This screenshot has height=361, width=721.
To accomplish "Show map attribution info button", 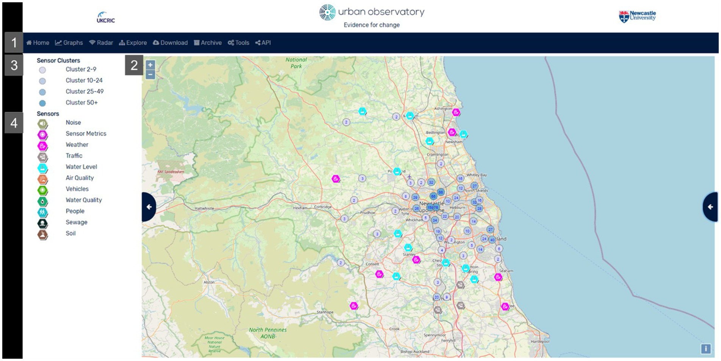I will click(x=706, y=348).
